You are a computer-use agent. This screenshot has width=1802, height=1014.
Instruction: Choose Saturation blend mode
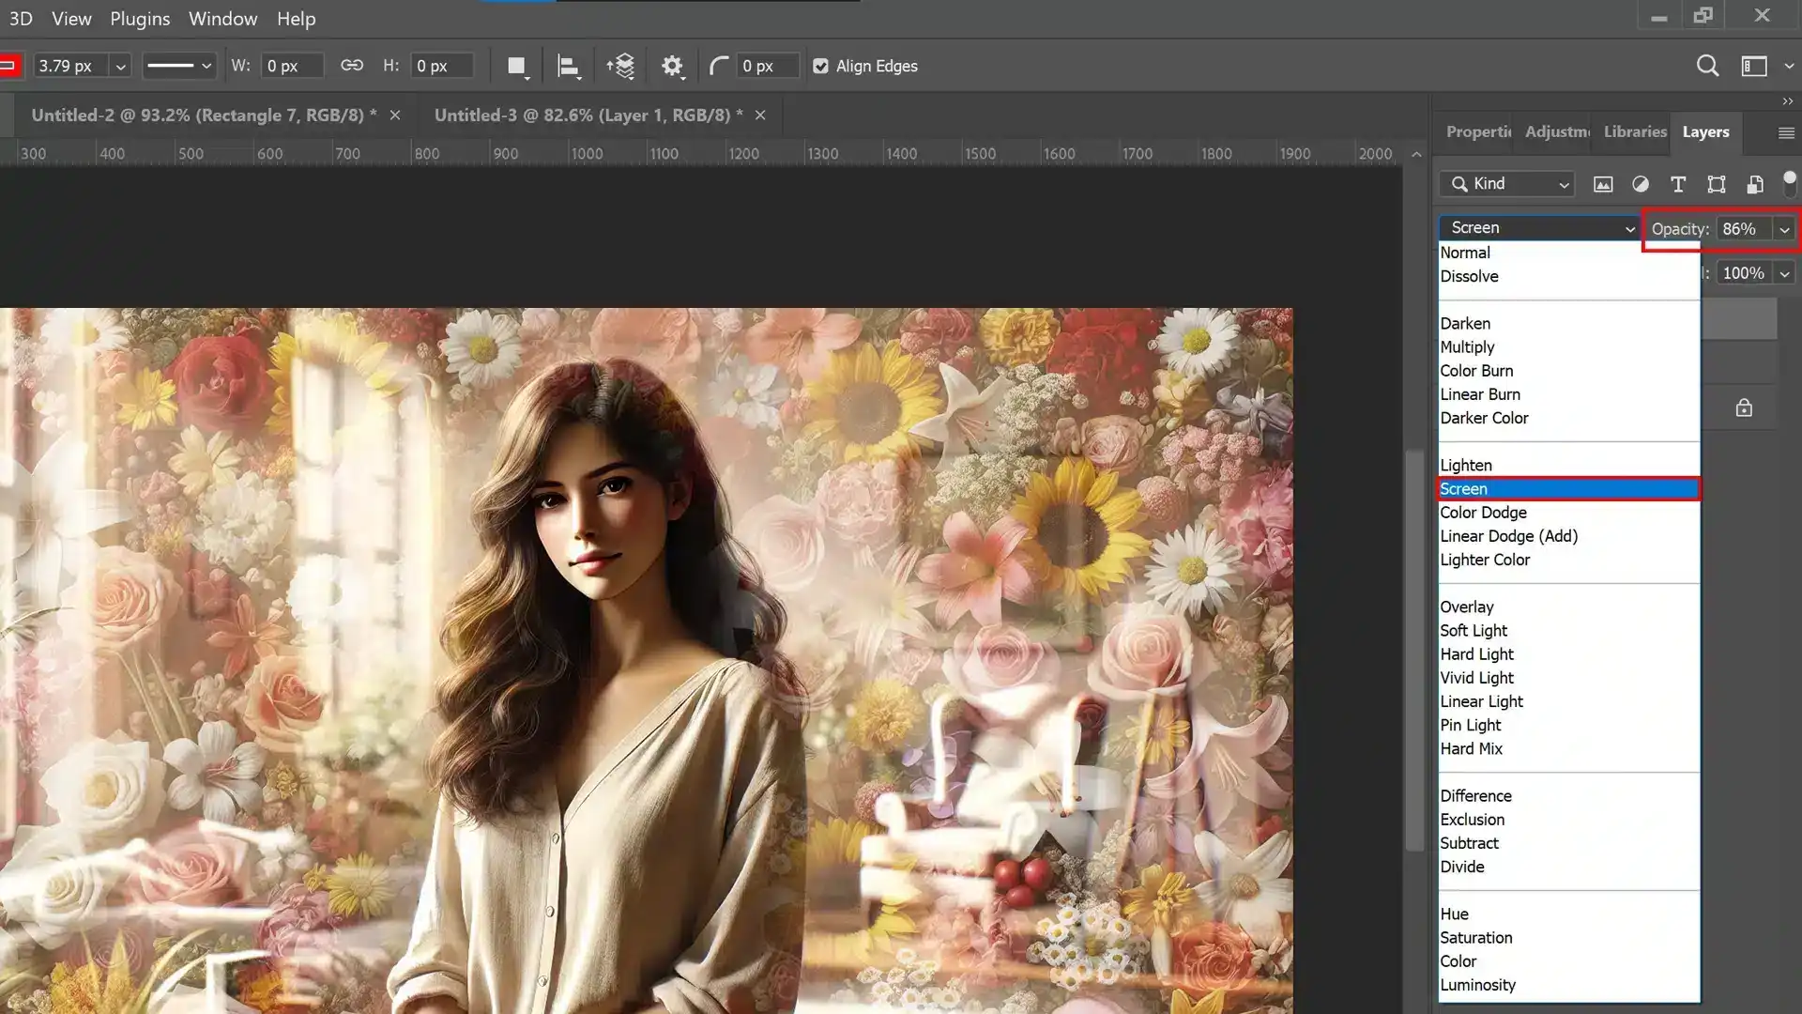(x=1569, y=937)
